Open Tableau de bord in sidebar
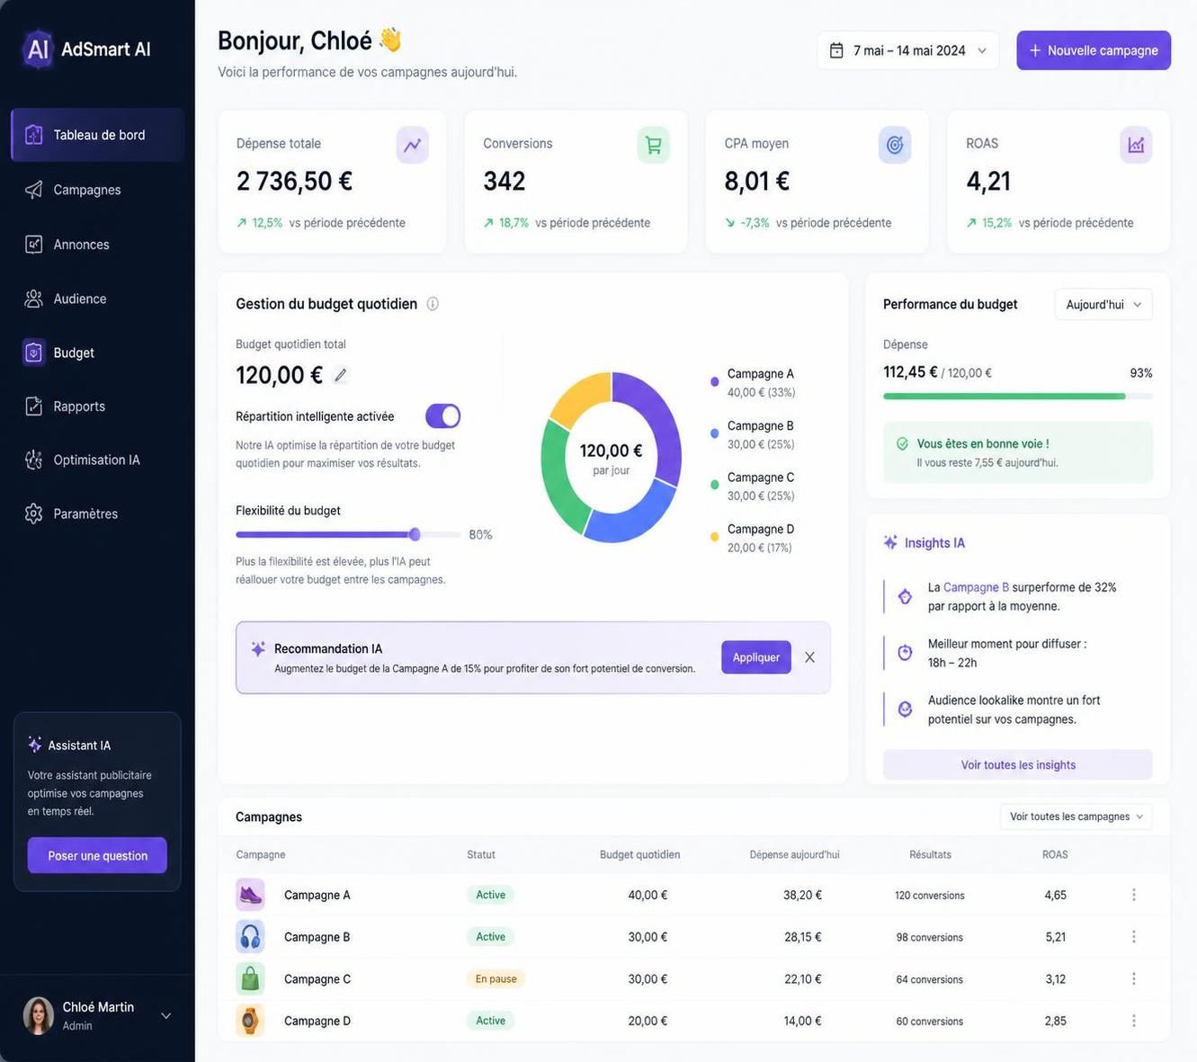The width and height of the screenshot is (1197, 1062). click(x=97, y=135)
